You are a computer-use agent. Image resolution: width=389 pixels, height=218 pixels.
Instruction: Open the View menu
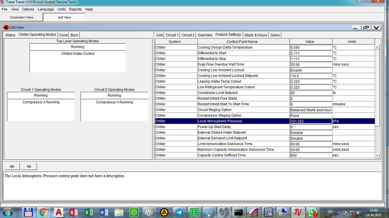[15, 9]
